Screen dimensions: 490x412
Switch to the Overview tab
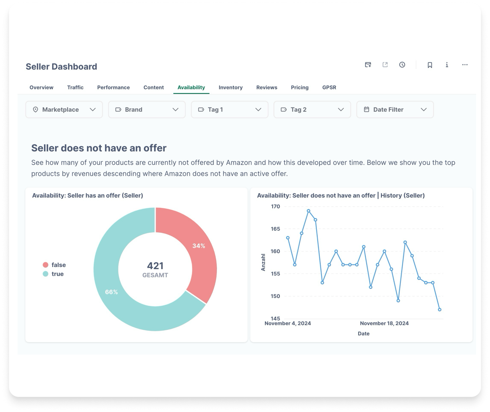41,87
